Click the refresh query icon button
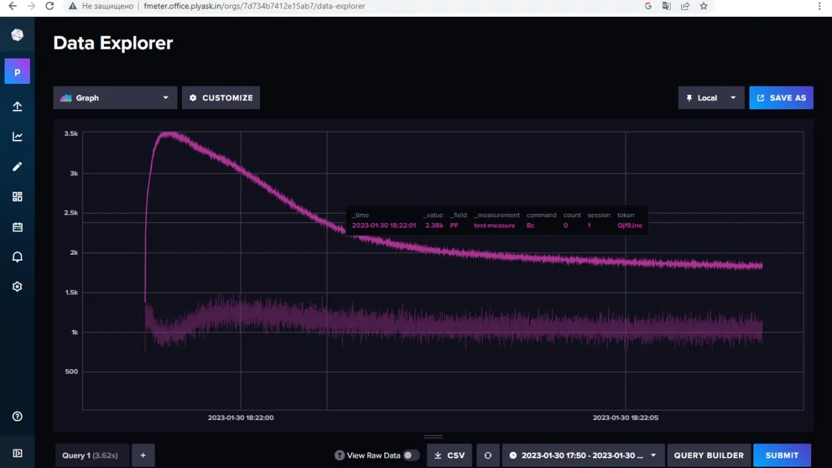832x468 pixels. point(487,456)
